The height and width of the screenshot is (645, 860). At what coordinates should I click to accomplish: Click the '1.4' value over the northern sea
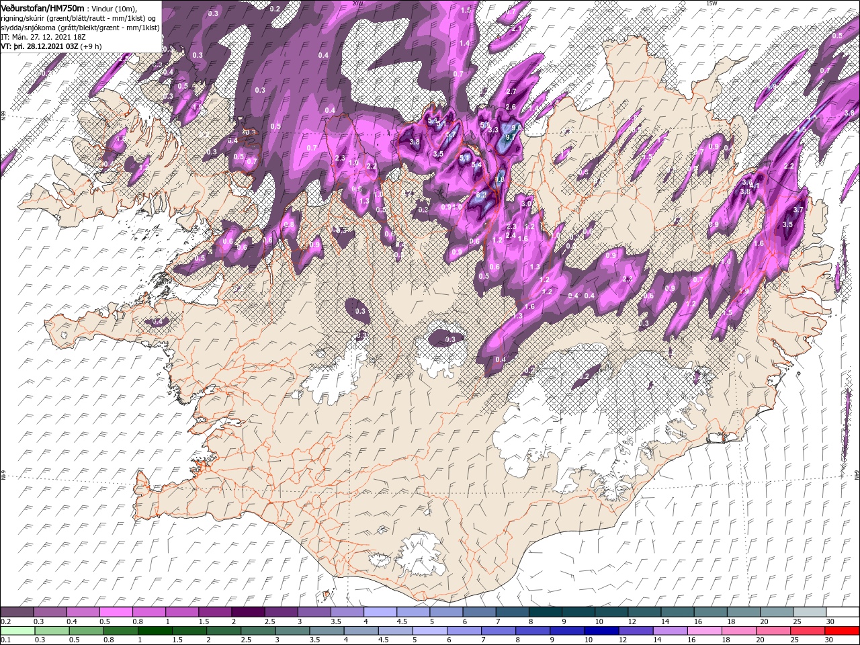464,43
